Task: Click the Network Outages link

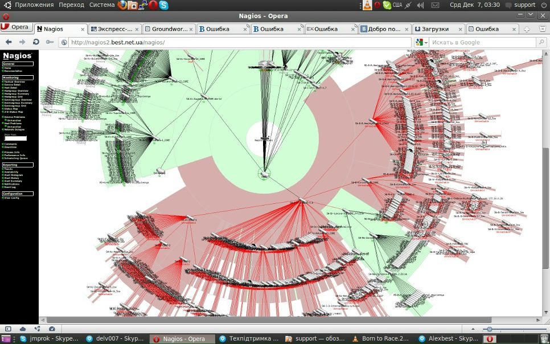Action: 15,129
